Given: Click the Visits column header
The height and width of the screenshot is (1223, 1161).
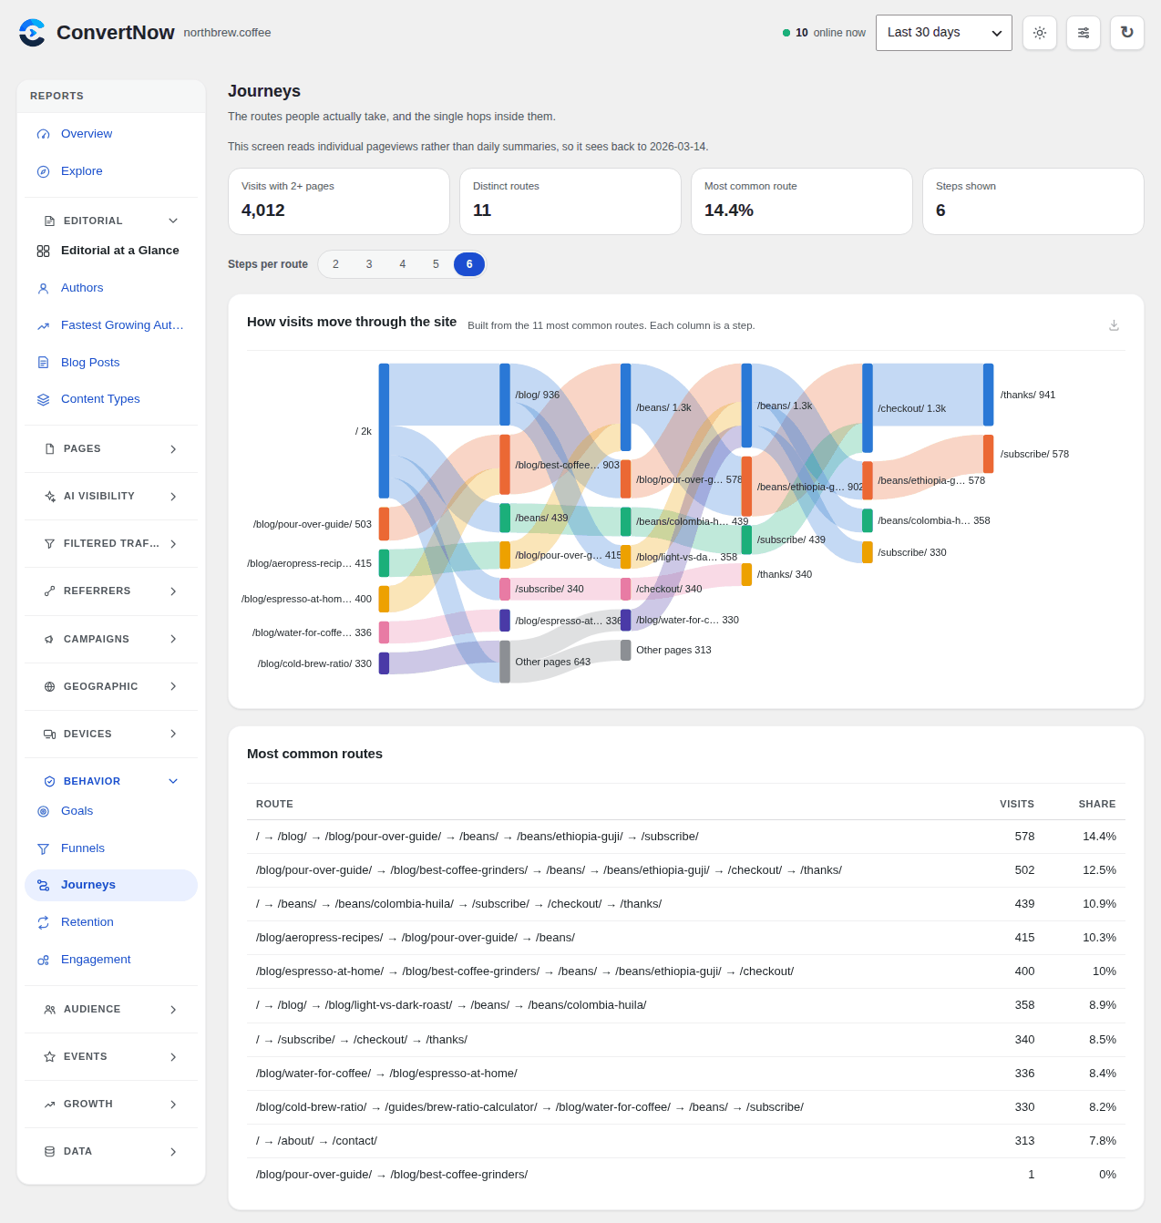Looking at the screenshot, I should 1017,804.
